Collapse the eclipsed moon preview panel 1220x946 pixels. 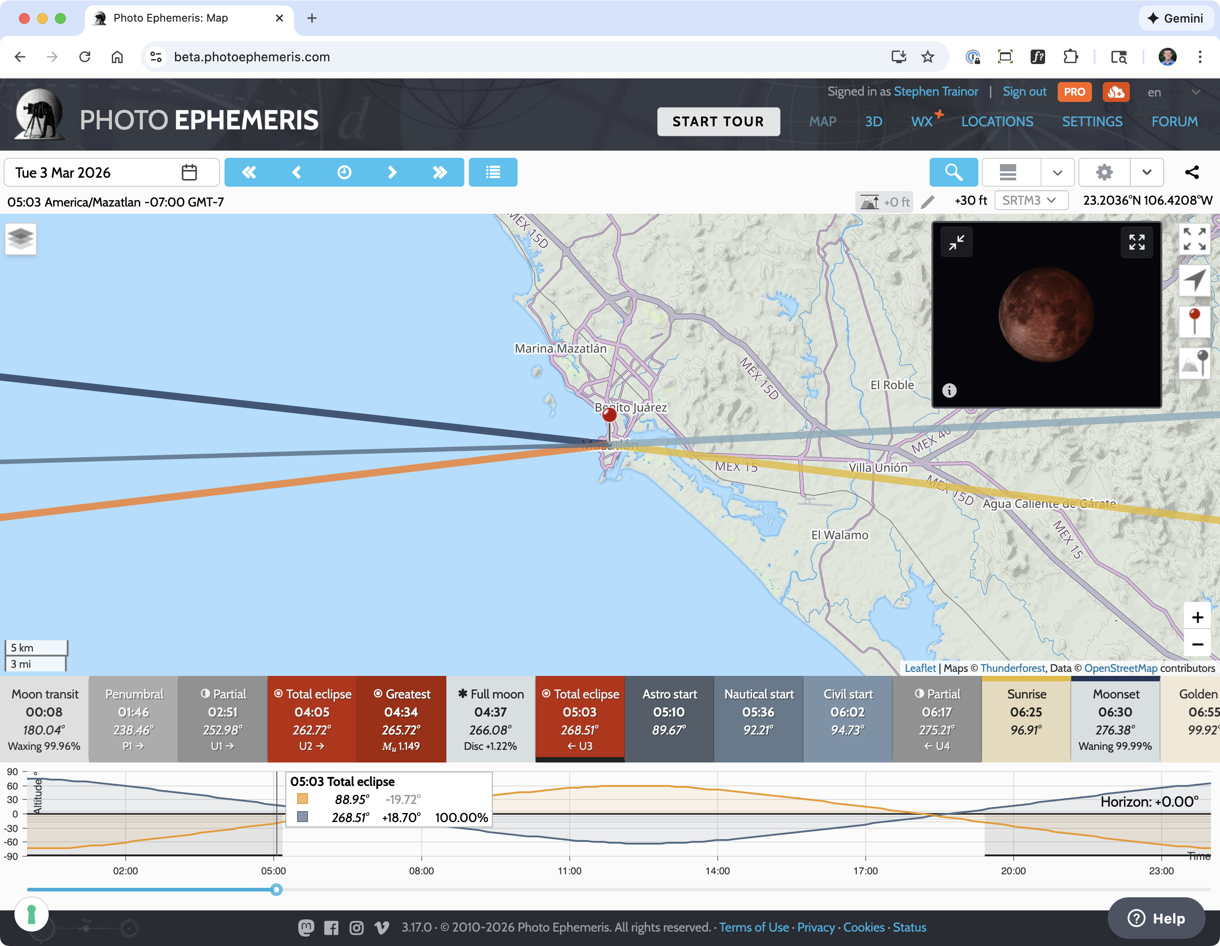pyautogui.click(x=956, y=243)
